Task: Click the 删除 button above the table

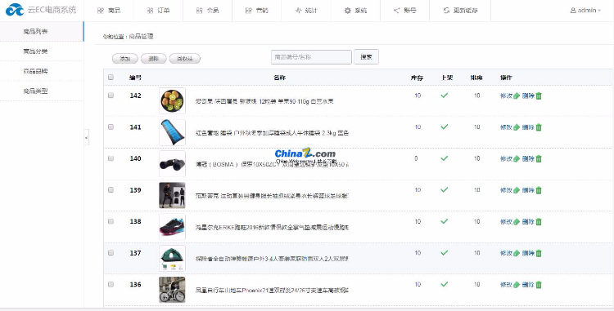Action: coord(154,59)
